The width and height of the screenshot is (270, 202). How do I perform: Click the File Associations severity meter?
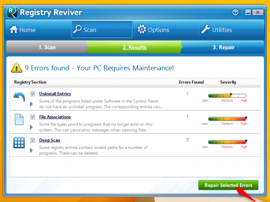pos(227,119)
